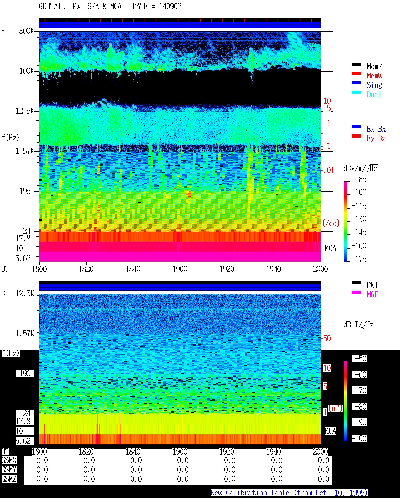Click the E panel 'f(Hz)' axis title
Image resolution: width=400 pixels, height=498 pixels.
pyautogui.click(x=10, y=138)
